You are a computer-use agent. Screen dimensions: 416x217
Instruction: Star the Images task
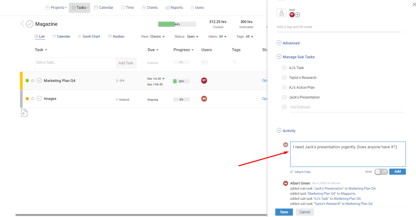tap(33, 99)
